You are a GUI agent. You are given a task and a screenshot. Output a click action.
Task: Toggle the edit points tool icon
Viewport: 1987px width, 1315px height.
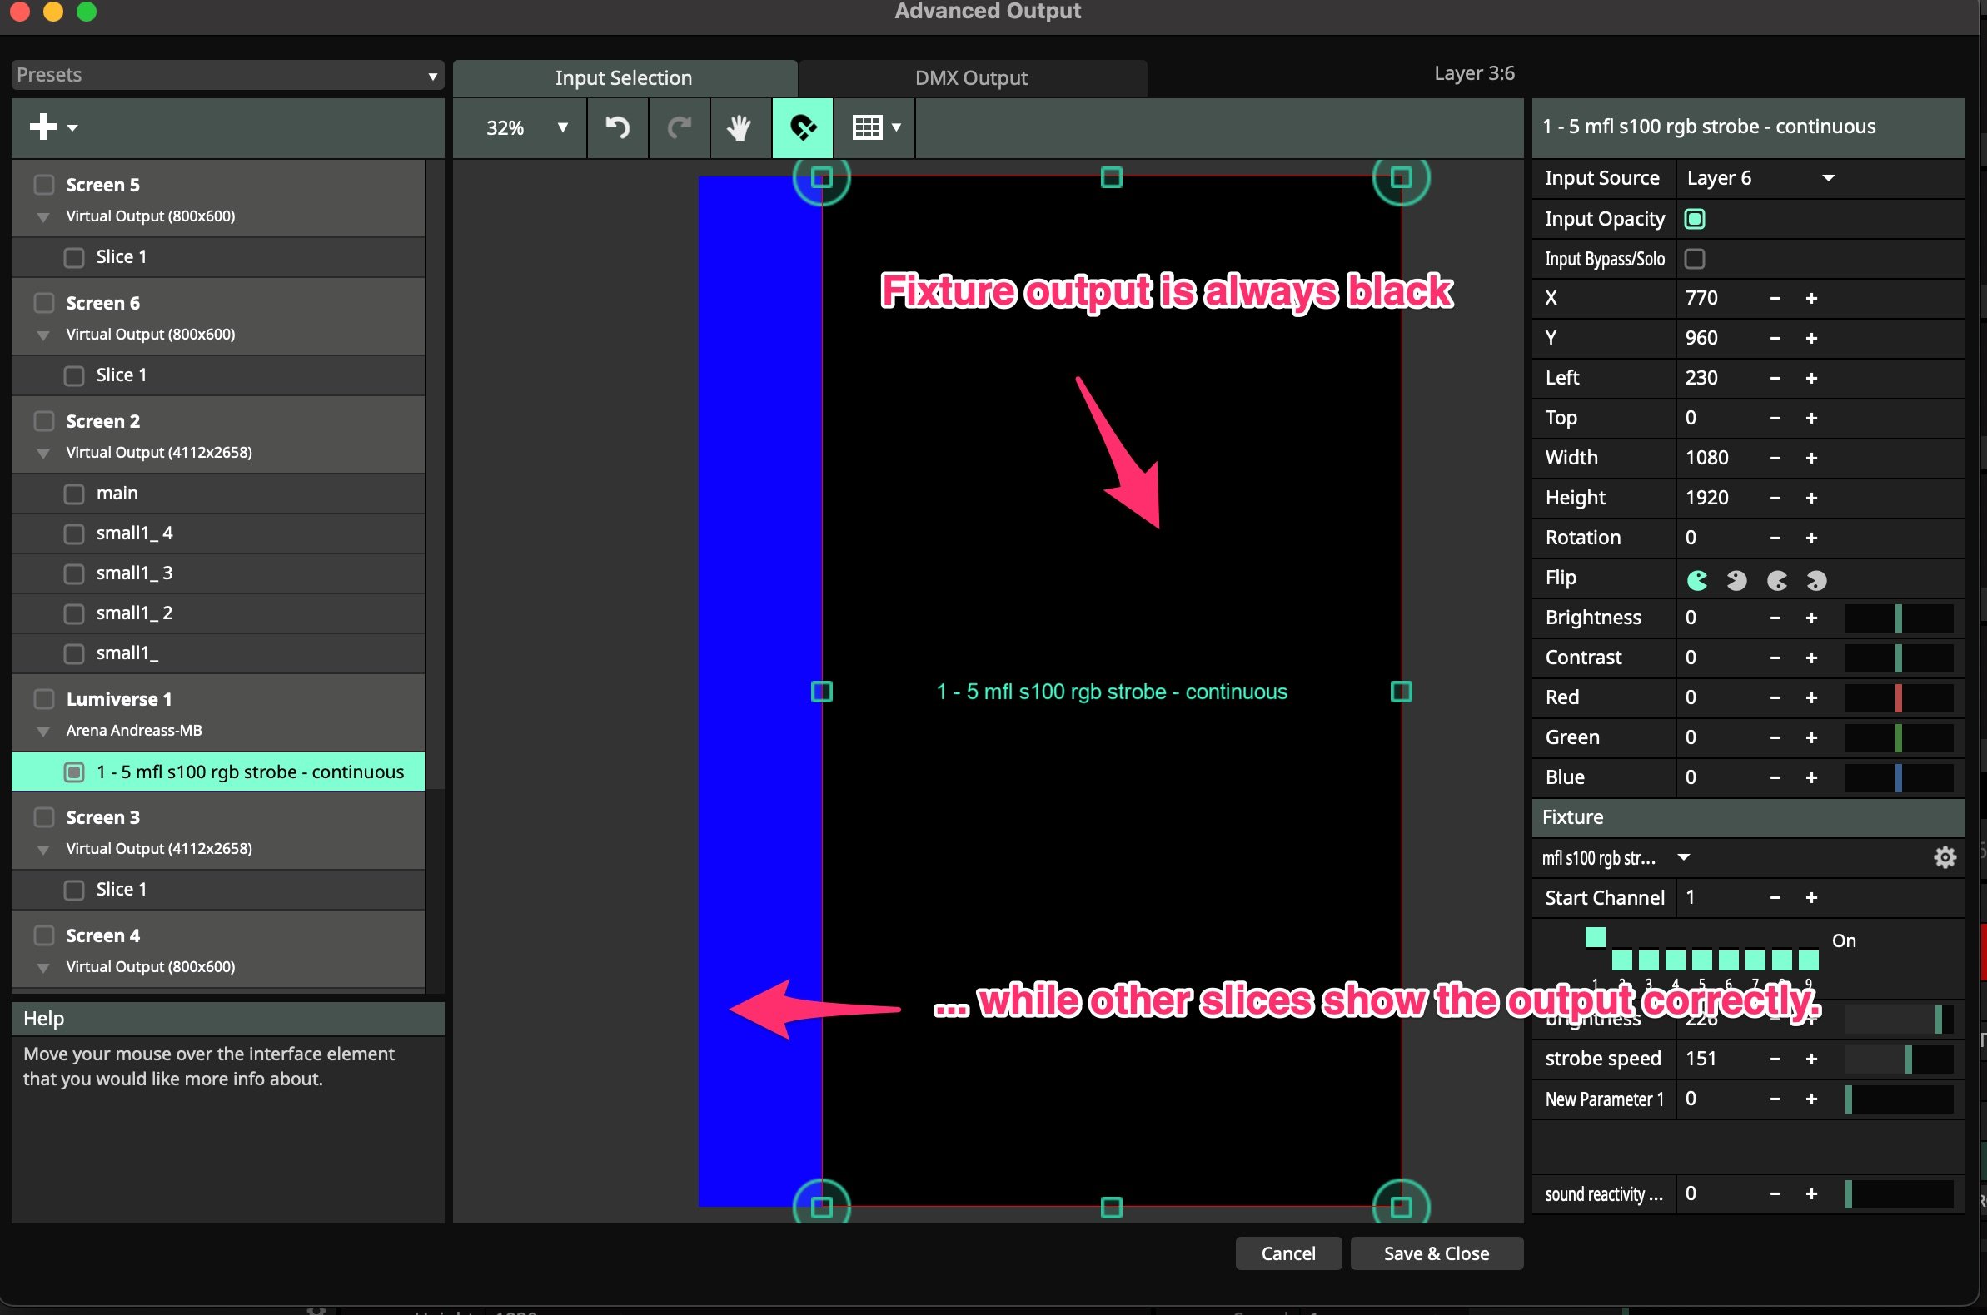pos(802,127)
